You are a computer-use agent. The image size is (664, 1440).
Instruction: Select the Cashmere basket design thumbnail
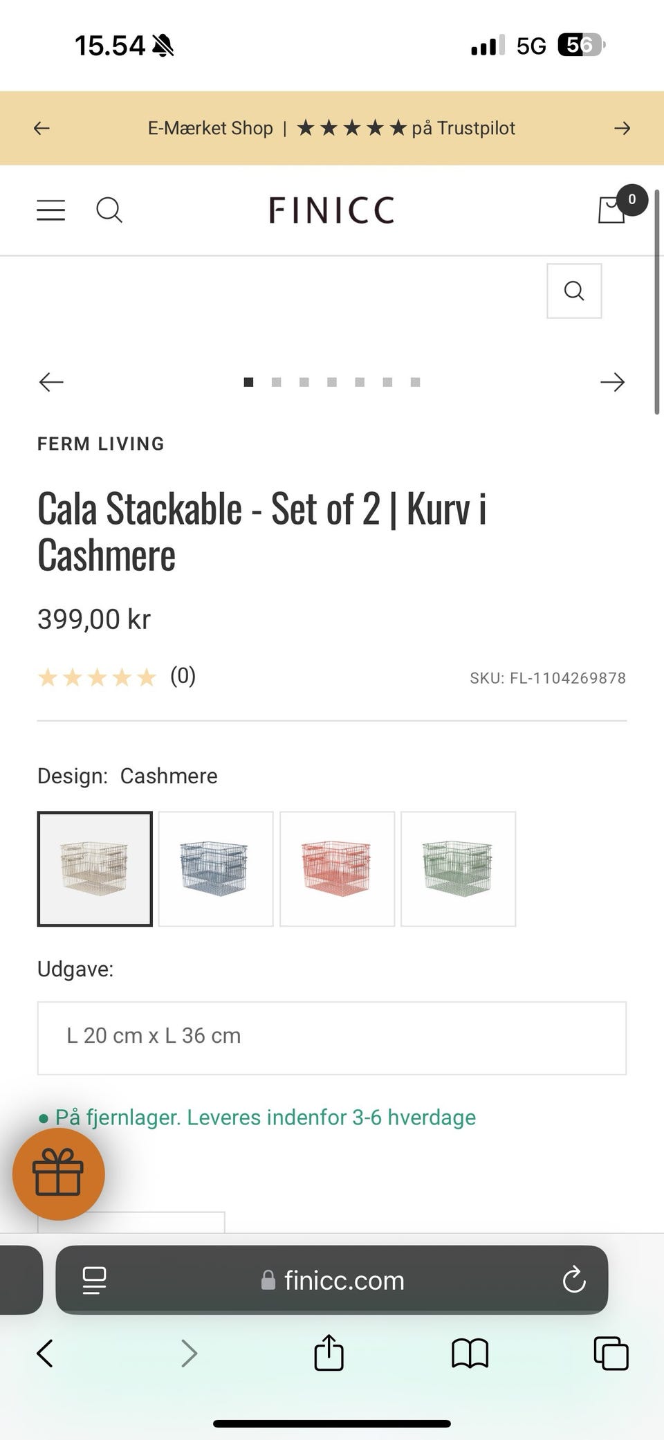tap(95, 868)
